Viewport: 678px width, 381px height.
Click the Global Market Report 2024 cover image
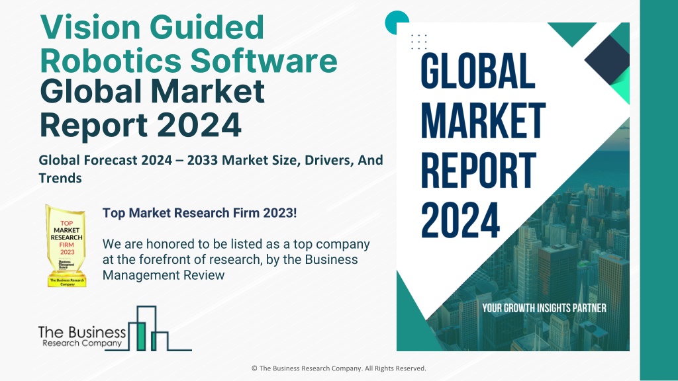[x=513, y=187]
